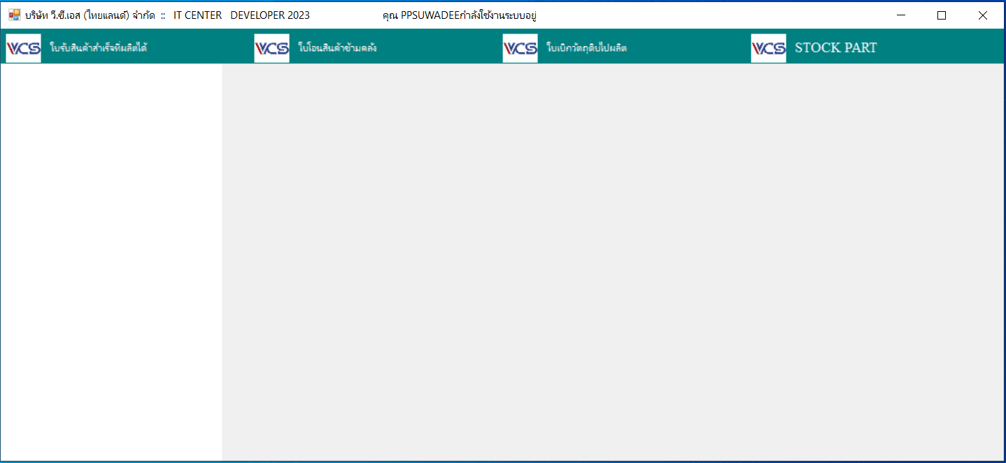Click the บริษัท วี.ซี.เอส company name in title

[90, 15]
